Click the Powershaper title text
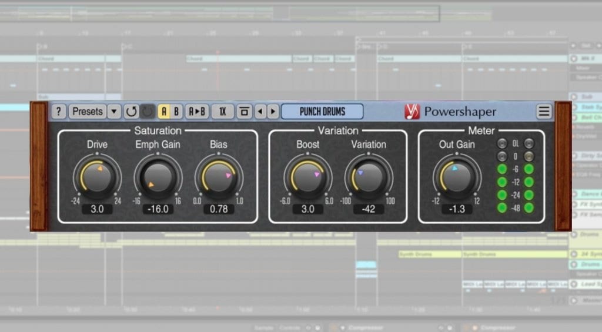 click(x=460, y=112)
